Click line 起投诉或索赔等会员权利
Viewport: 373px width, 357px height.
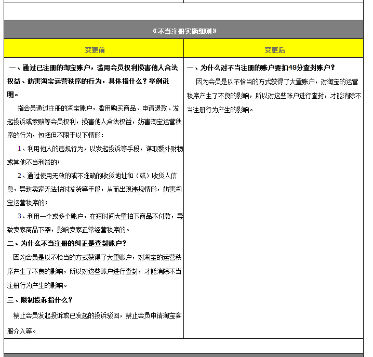[x=94, y=122]
